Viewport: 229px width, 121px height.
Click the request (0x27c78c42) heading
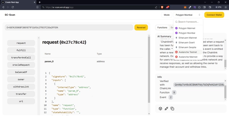[x=64, y=42]
